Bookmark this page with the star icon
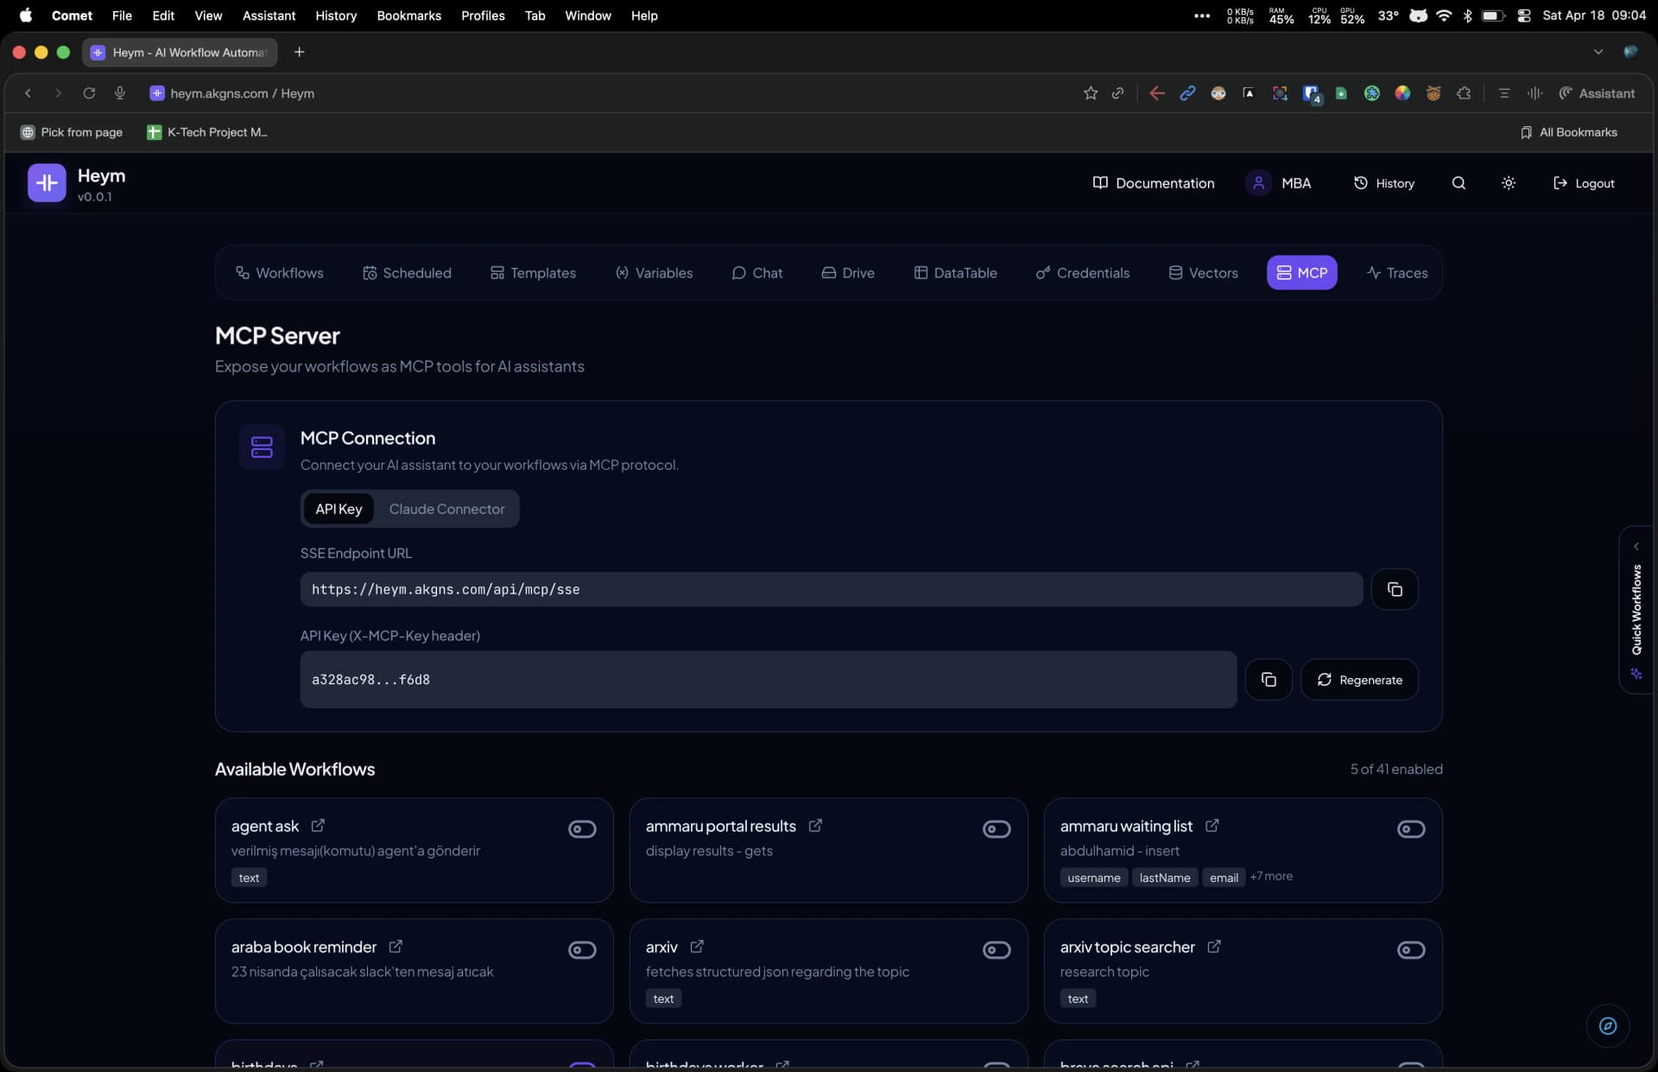This screenshot has width=1658, height=1072. coord(1091,93)
